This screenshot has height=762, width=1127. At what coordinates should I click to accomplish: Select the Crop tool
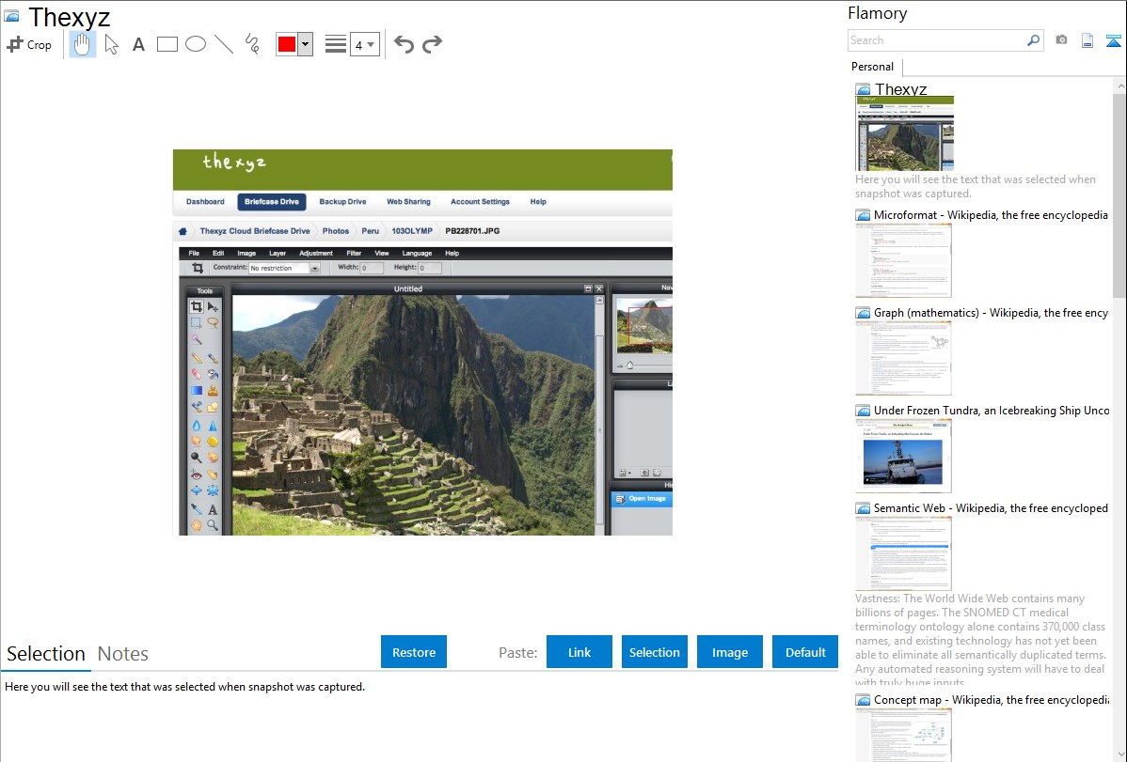(x=29, y=44)
